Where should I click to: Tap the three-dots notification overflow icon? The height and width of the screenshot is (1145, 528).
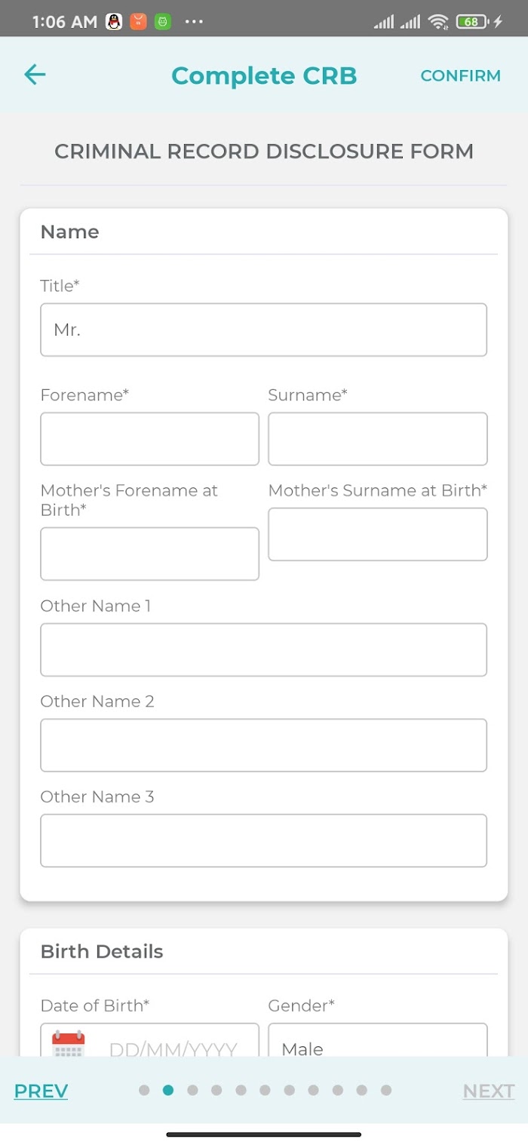[194, 22]
